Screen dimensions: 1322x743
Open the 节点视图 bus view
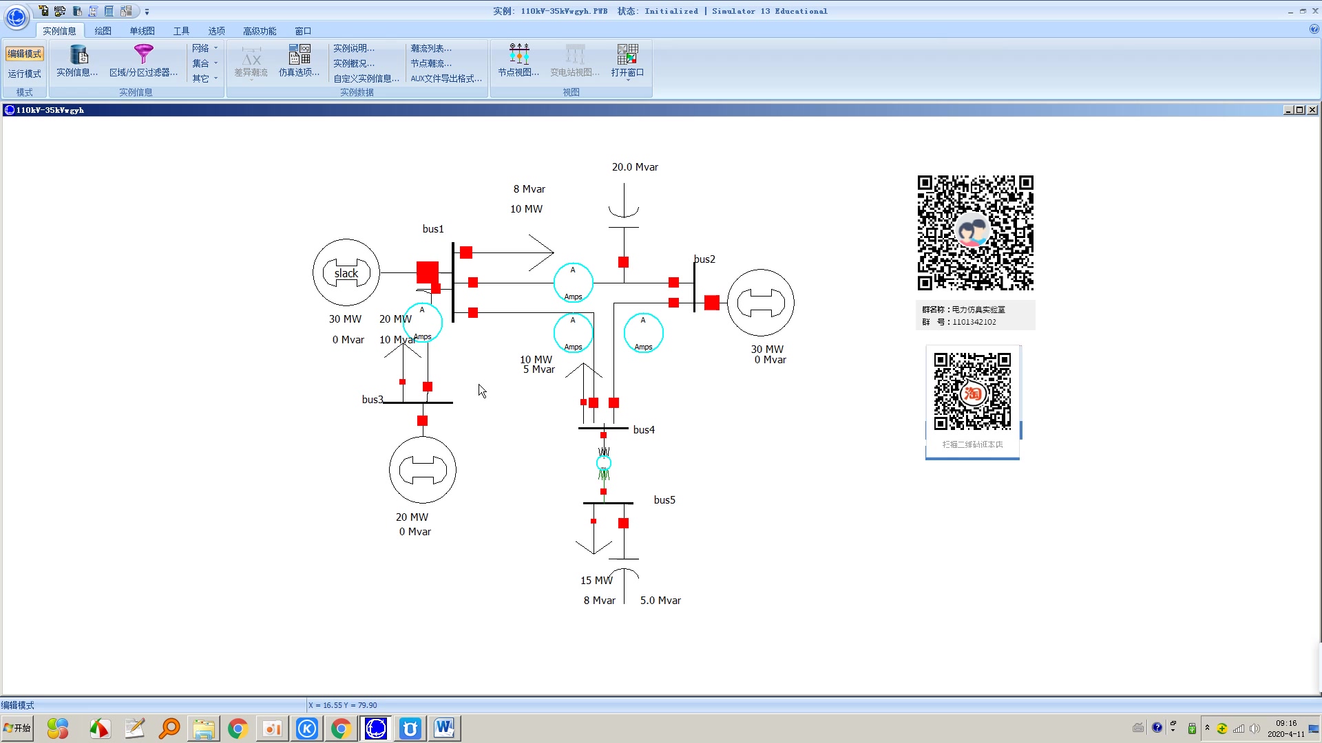click(x=518, y=61)
